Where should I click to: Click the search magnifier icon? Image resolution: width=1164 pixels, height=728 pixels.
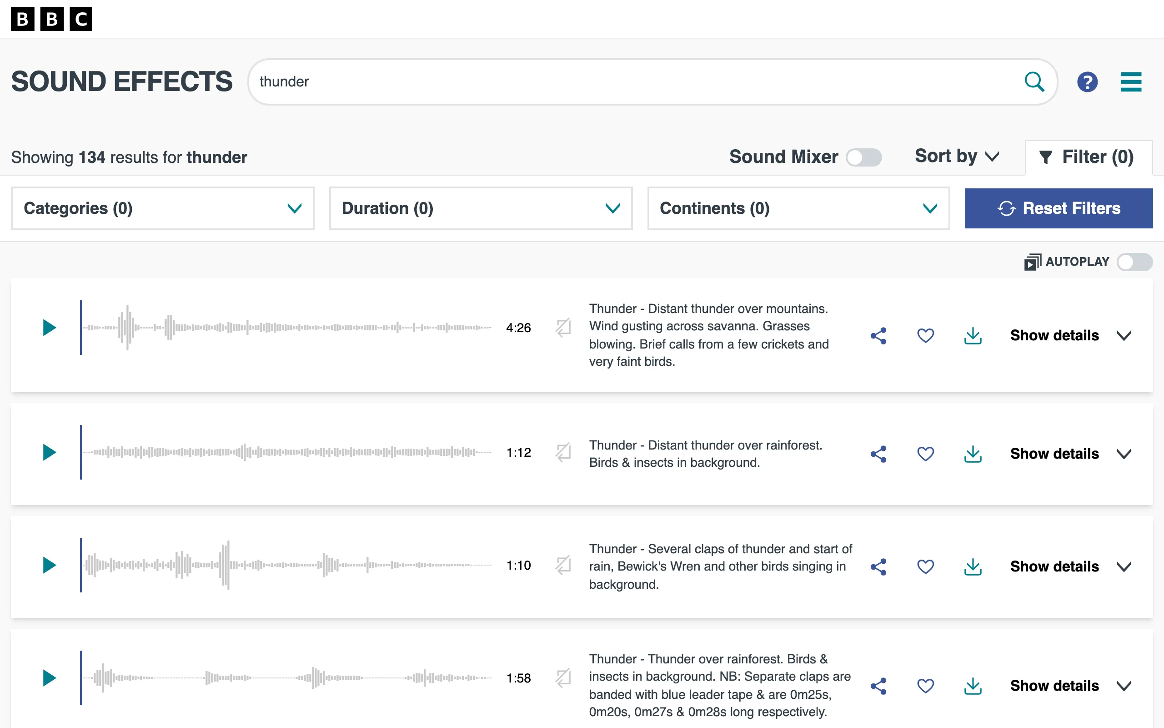[x=1034, y=82]
